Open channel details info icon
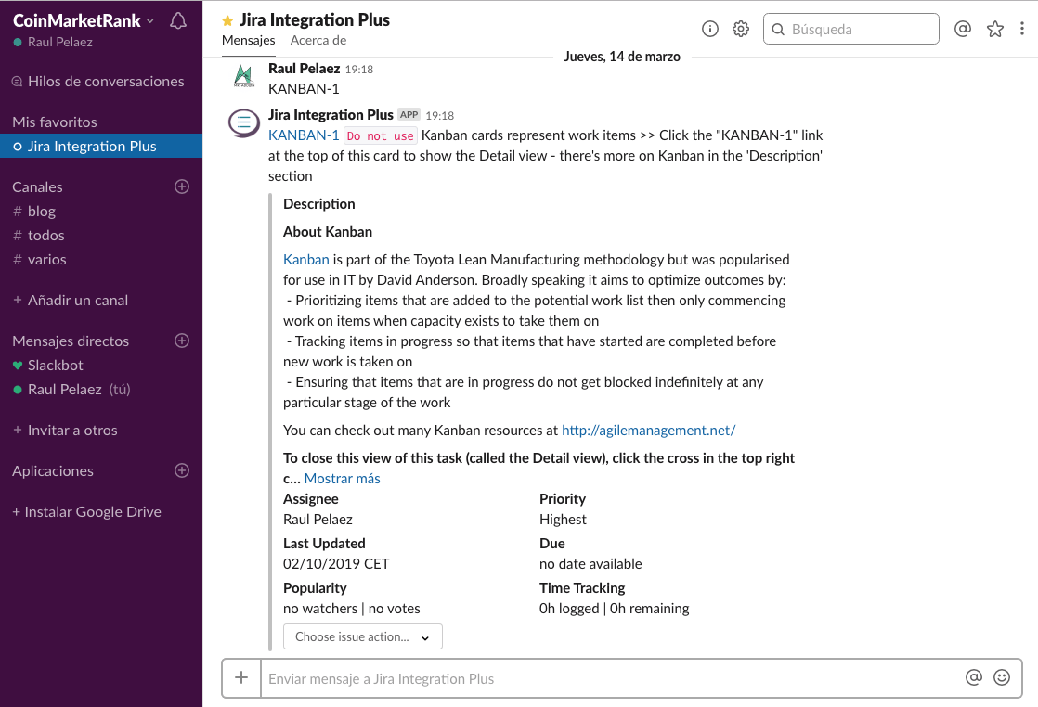 click(710, 29)
